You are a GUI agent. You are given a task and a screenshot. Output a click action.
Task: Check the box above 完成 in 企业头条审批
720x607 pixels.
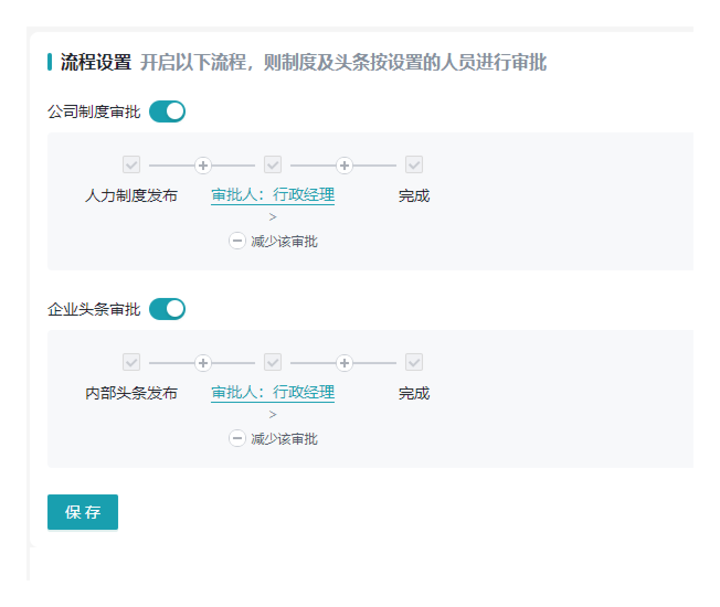[x=414, y=362]
